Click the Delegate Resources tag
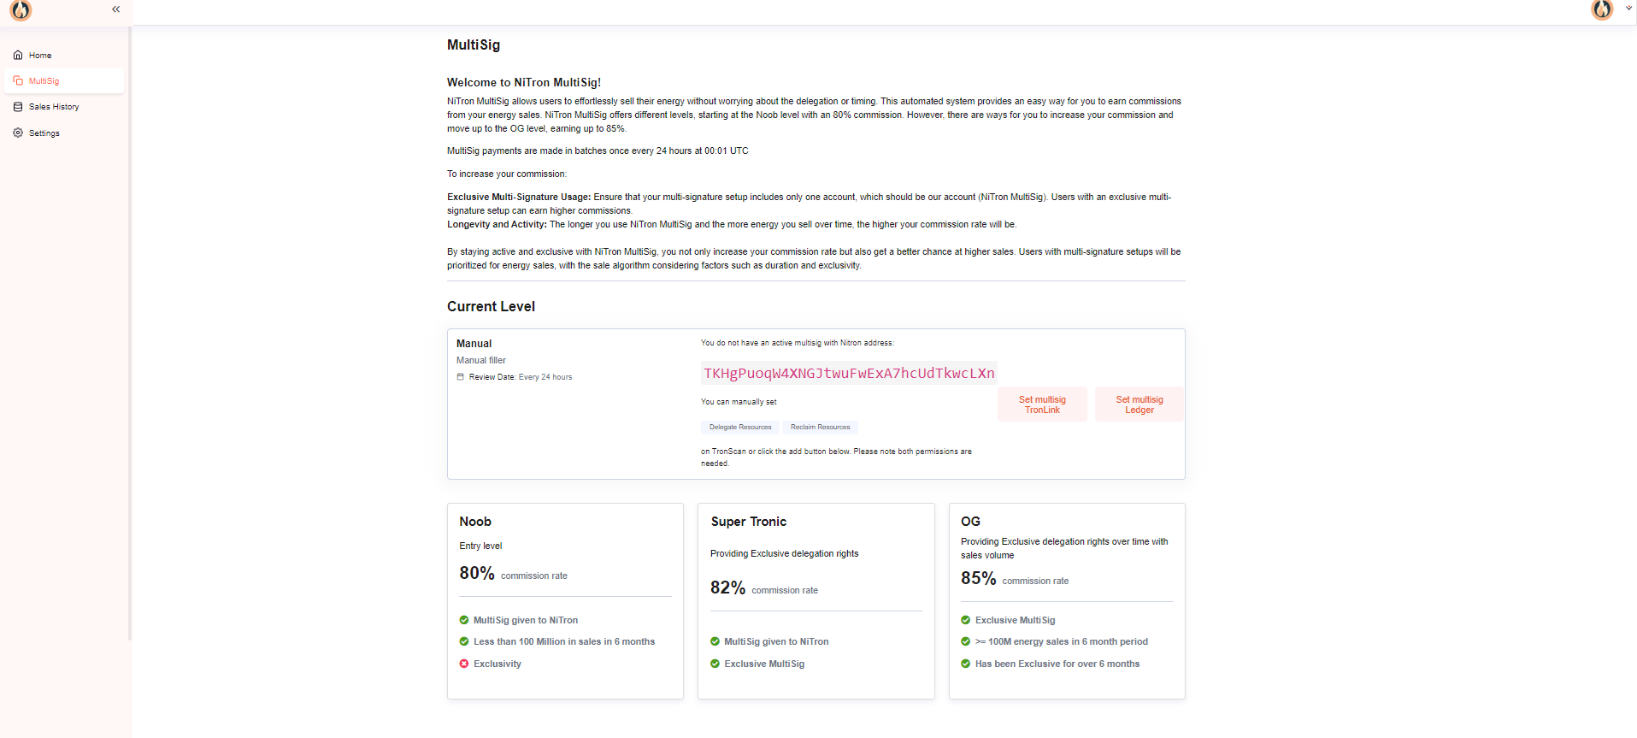1637x738 pixels. click(740, 428)
